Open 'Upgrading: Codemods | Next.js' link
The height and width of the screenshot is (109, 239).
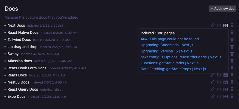click(167, 45)
